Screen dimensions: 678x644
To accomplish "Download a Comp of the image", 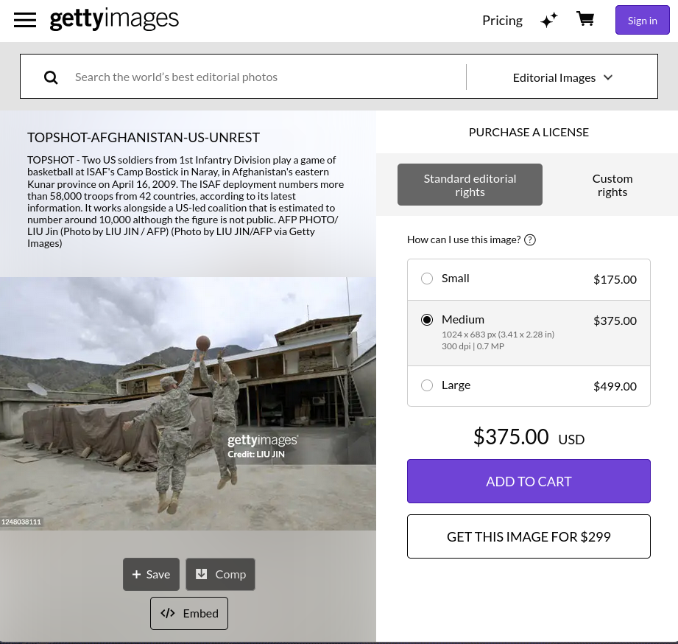I will click(220, 574).
